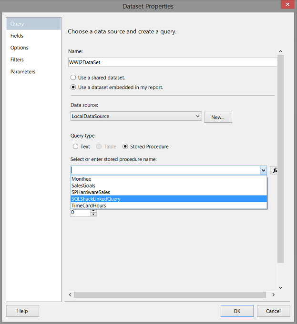The width and height of the screenshot is (297, 324).
Task: Go to the Parameters page
Action: tap(23, 72)
